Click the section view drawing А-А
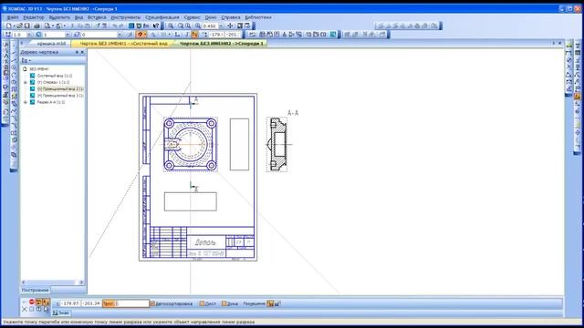 [277, 145]
